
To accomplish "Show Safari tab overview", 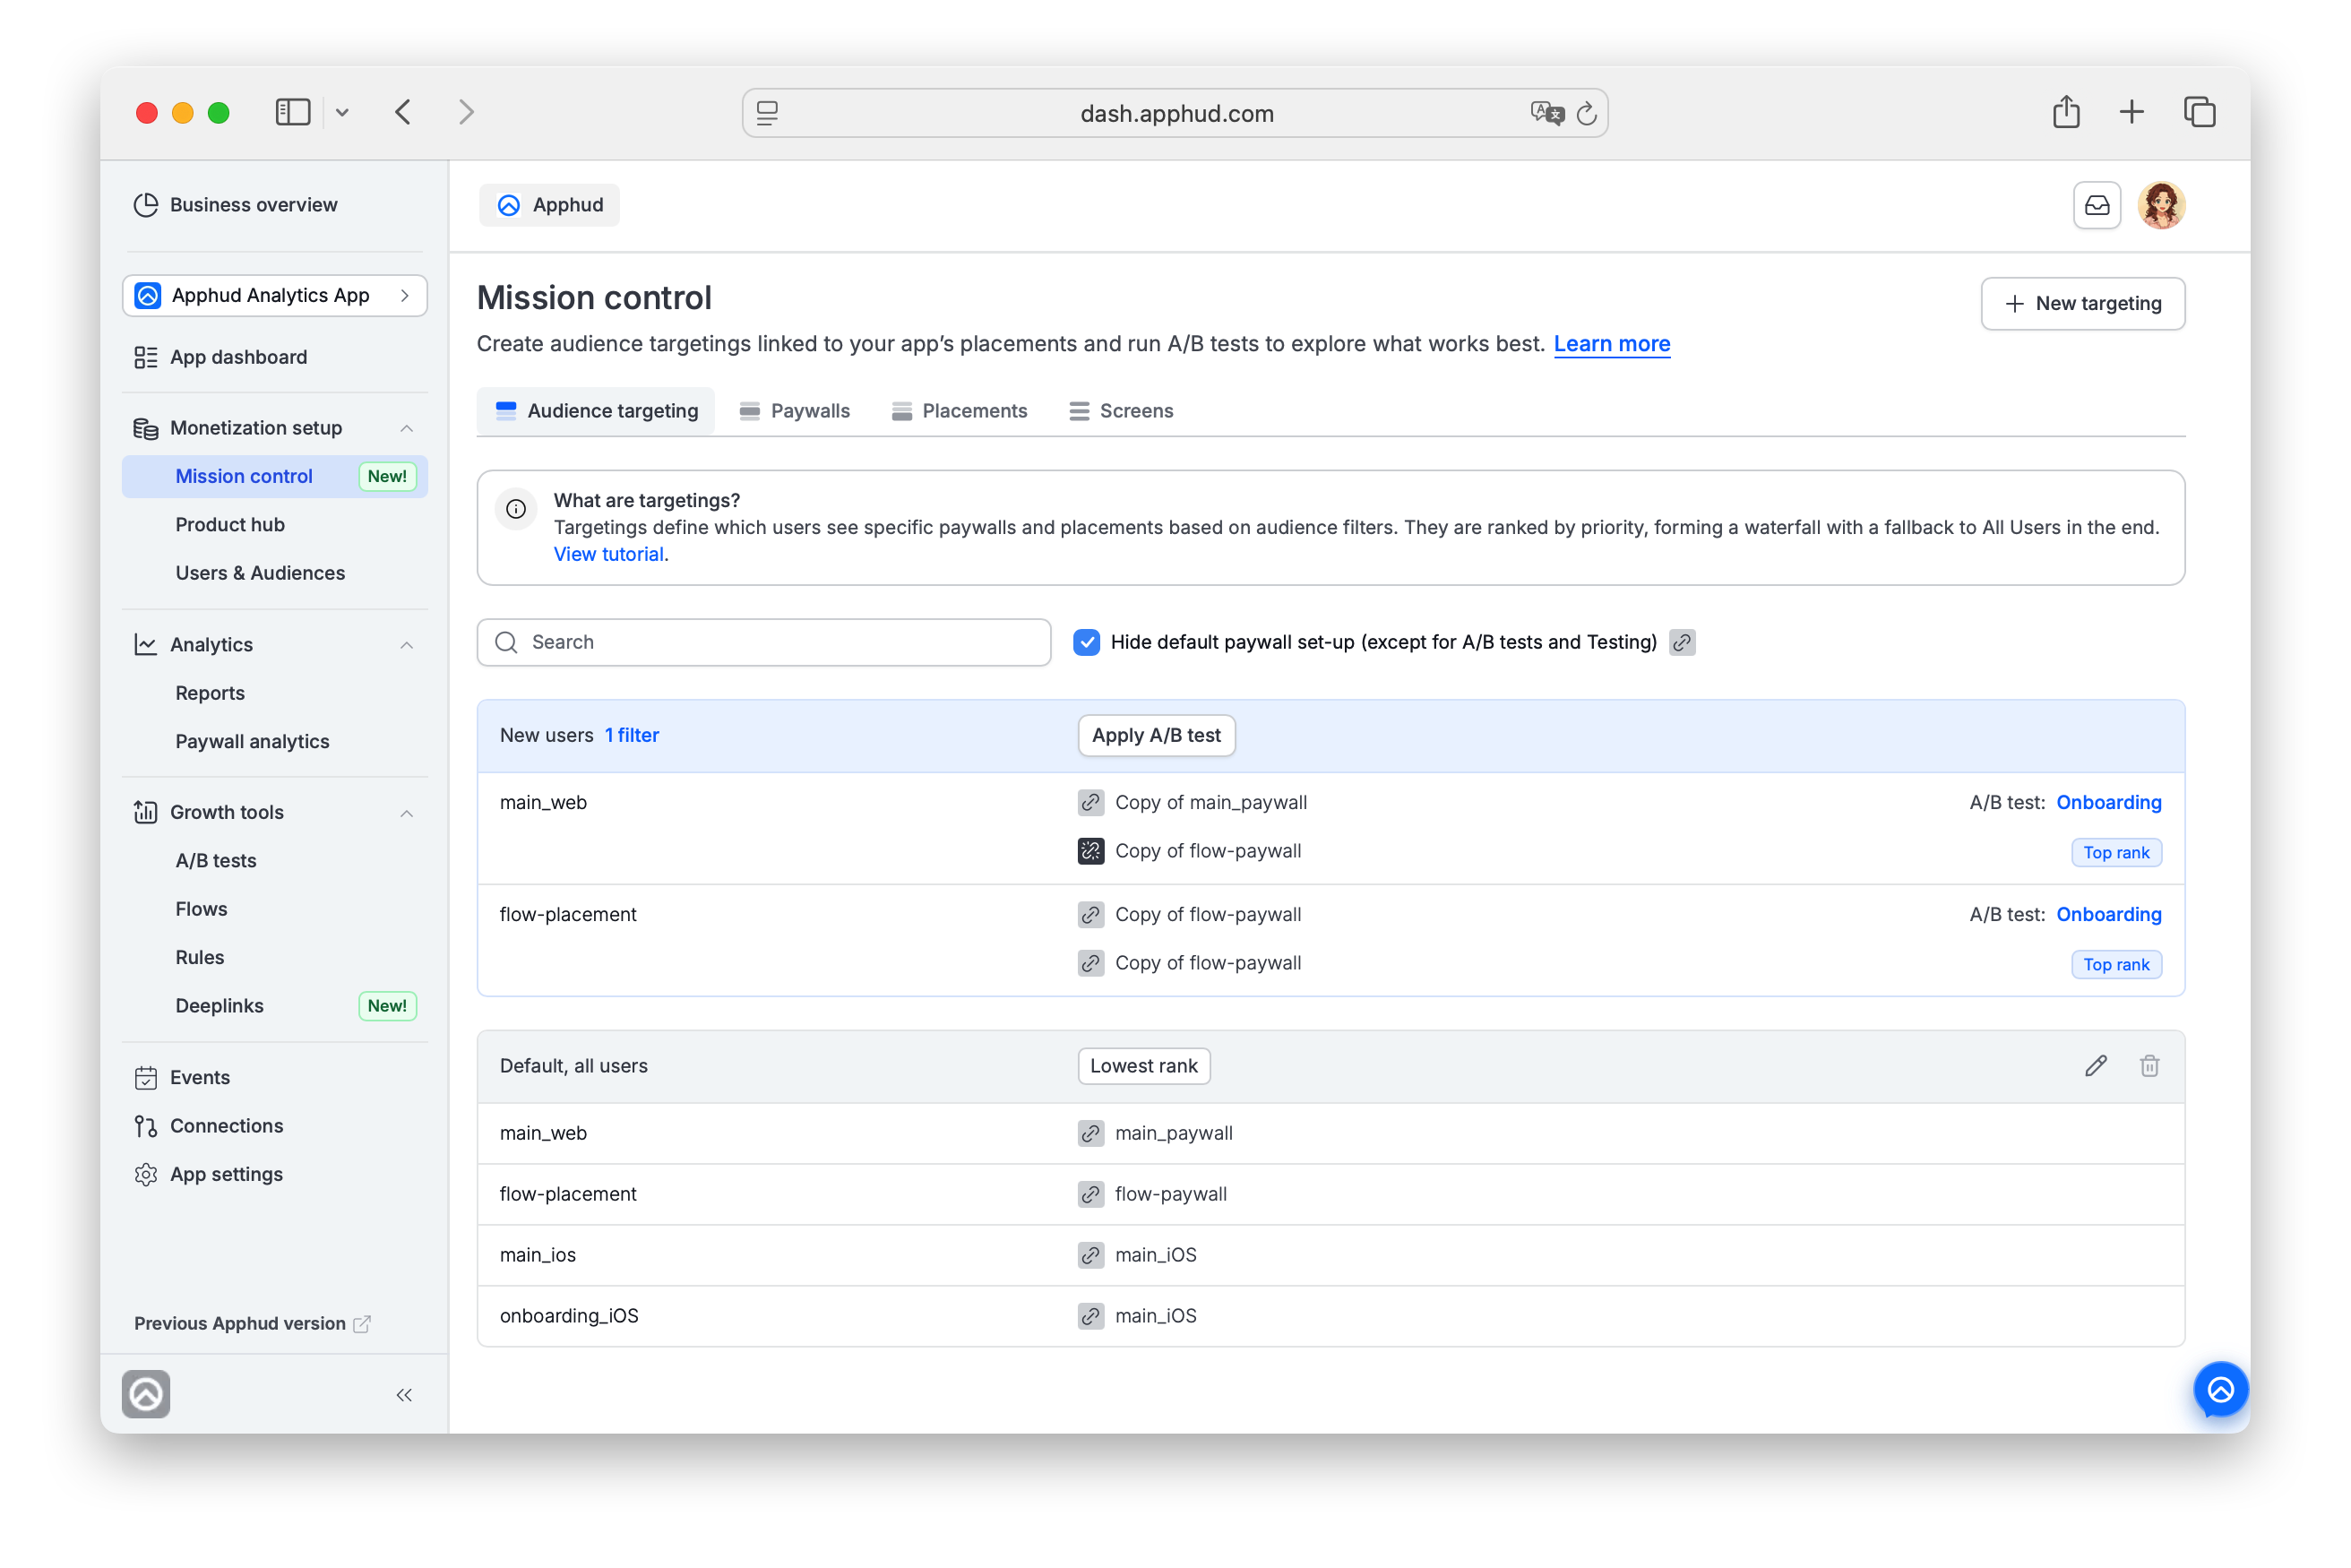I will tap(2199, 112).
